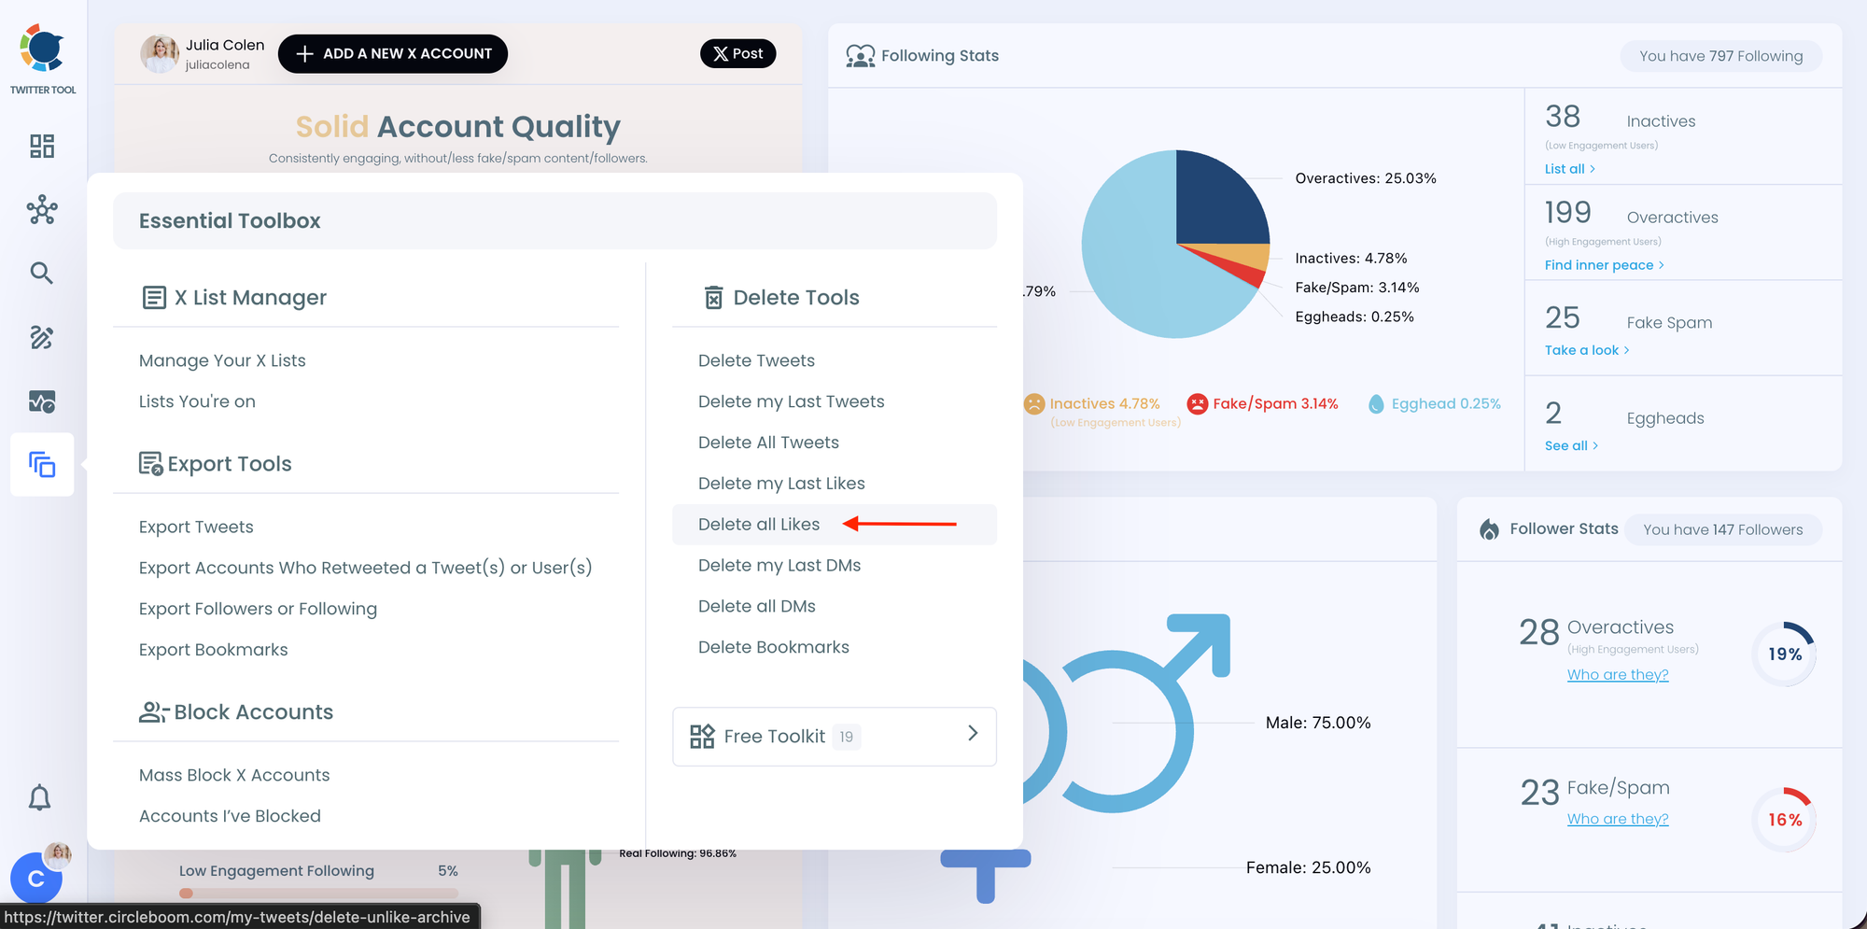This screenshot has width=1867, height=929.
Task: Select the copy-stack toolbox sidebar icon
Action: point(42,464)
